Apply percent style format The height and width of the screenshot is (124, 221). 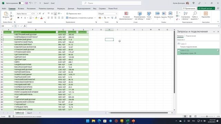tap(105, 18)
